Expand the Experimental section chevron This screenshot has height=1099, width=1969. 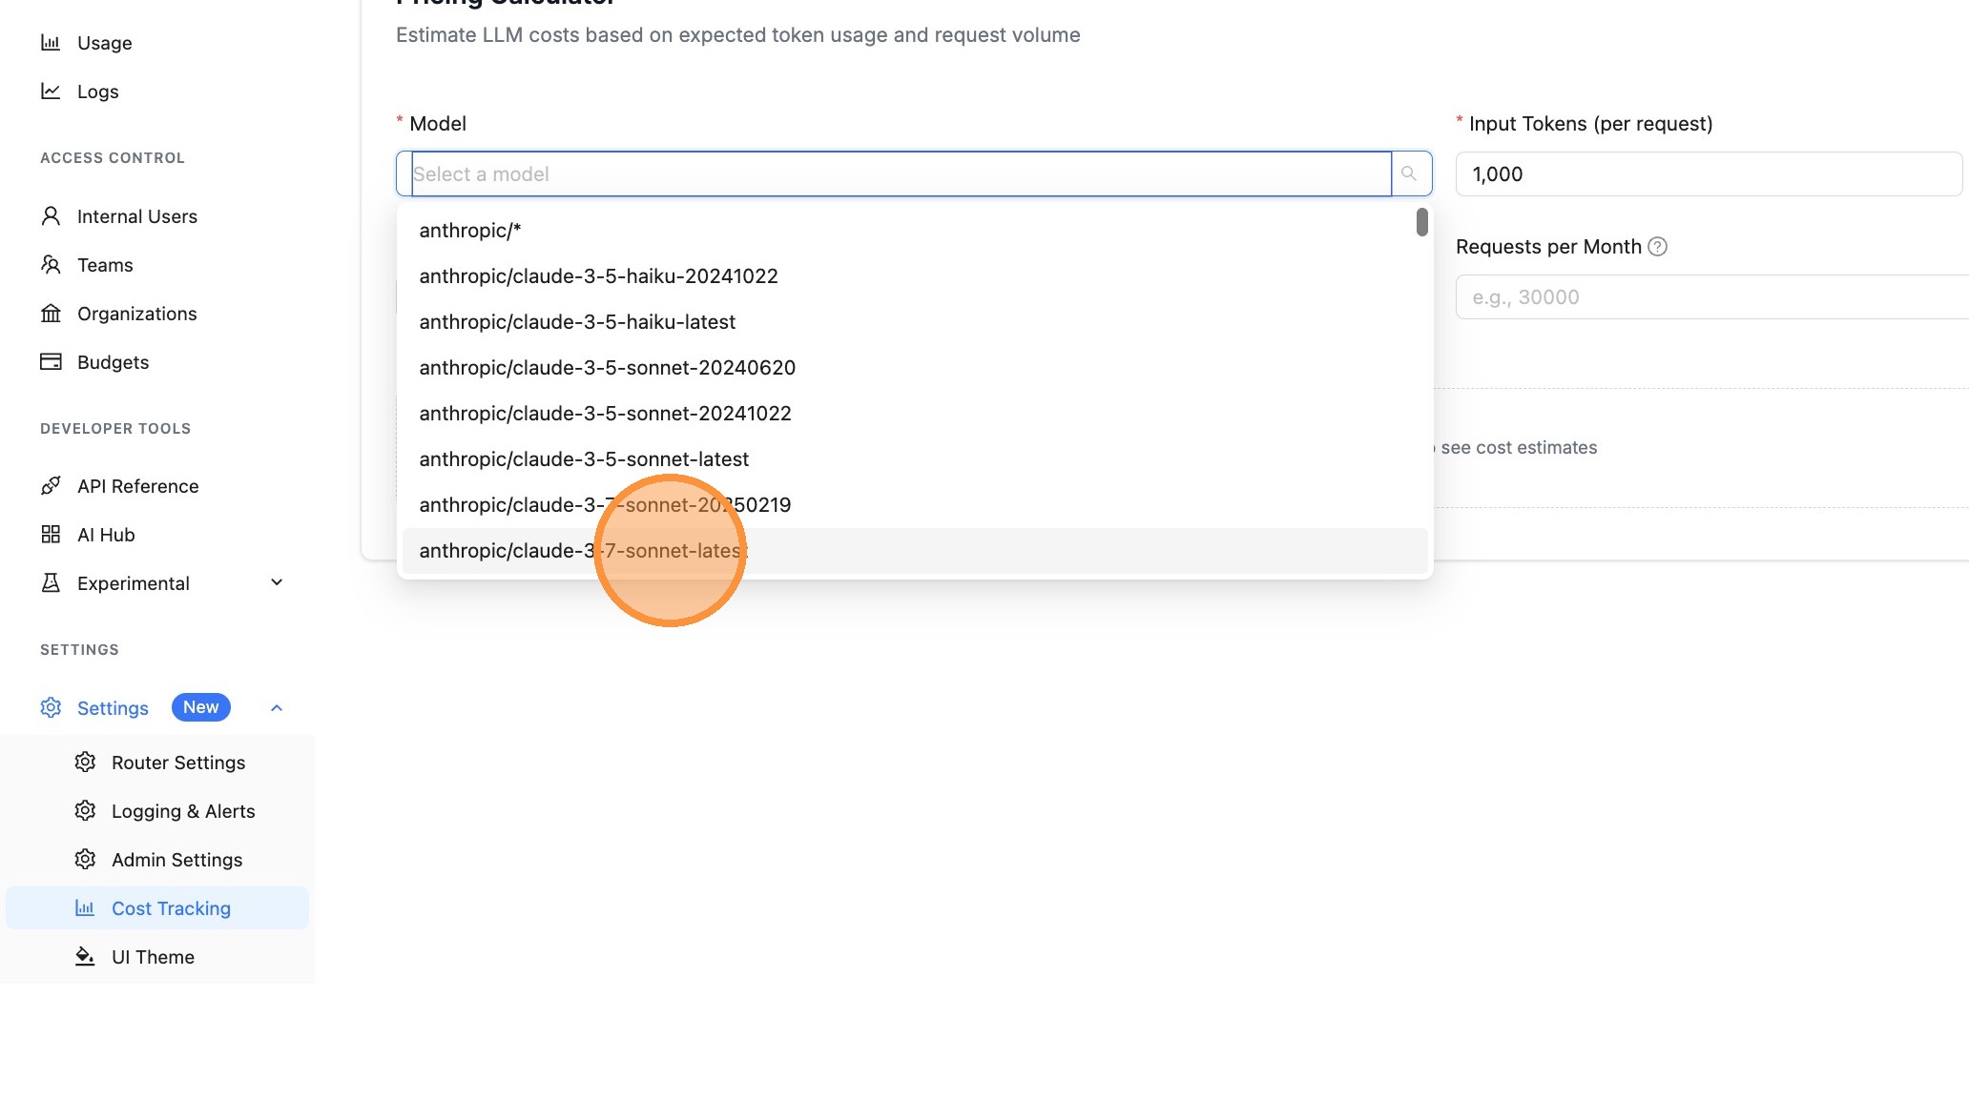pos(277,582)
